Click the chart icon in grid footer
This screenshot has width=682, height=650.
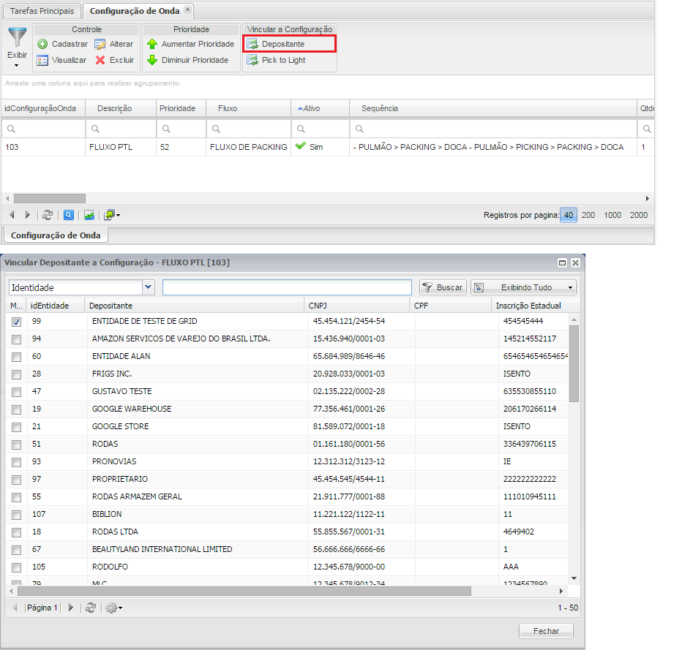point(89,215)
